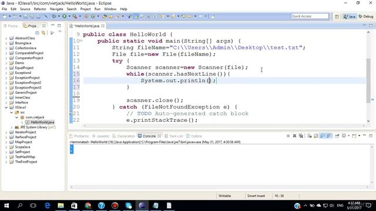Collapse the IOJava1 project node
The height and width of the screenshot is (211, 376).
[x=6, y=107]
